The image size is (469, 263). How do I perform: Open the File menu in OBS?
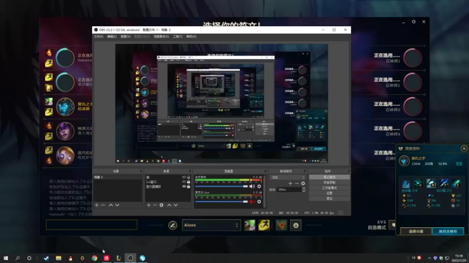[x=98, y=36]
